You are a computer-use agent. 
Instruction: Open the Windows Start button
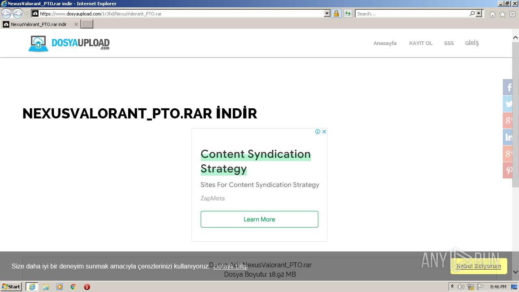(x=11, y=286)
